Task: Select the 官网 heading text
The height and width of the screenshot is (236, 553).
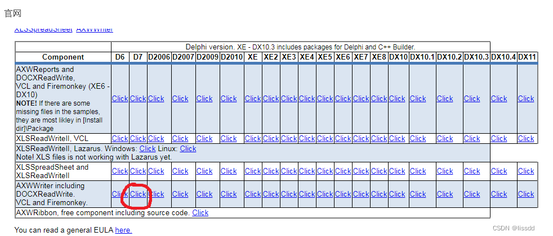Action: [x=13, y=13]
